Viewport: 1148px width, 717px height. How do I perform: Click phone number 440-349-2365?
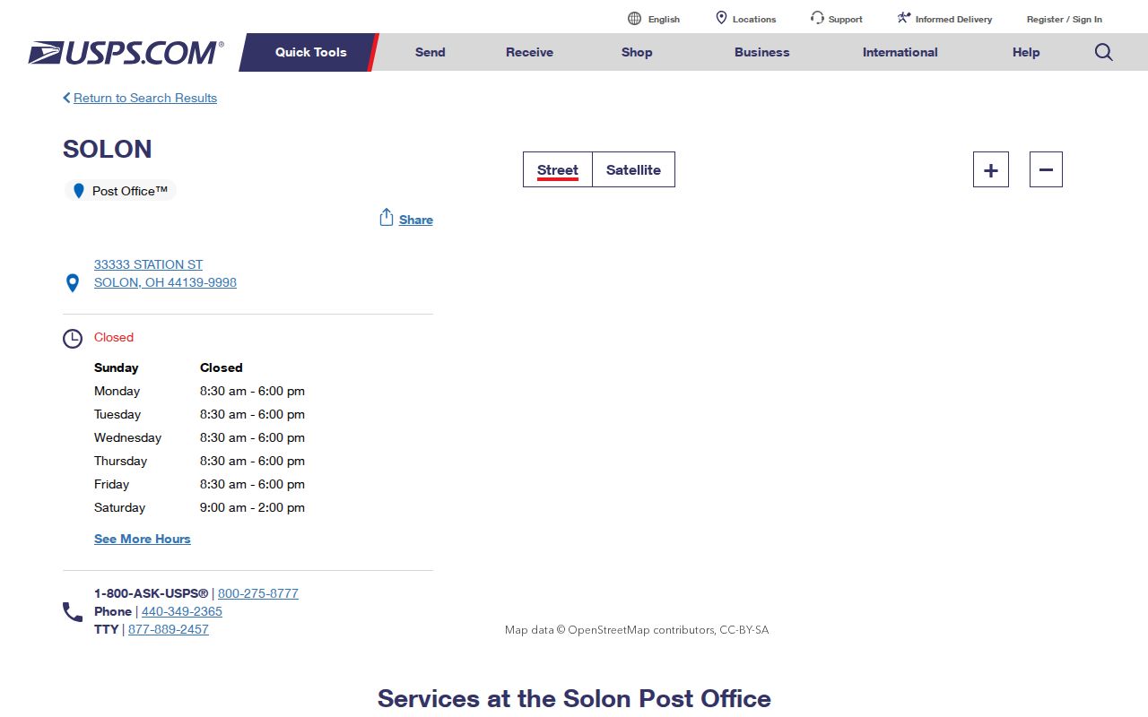coord(182,611)
